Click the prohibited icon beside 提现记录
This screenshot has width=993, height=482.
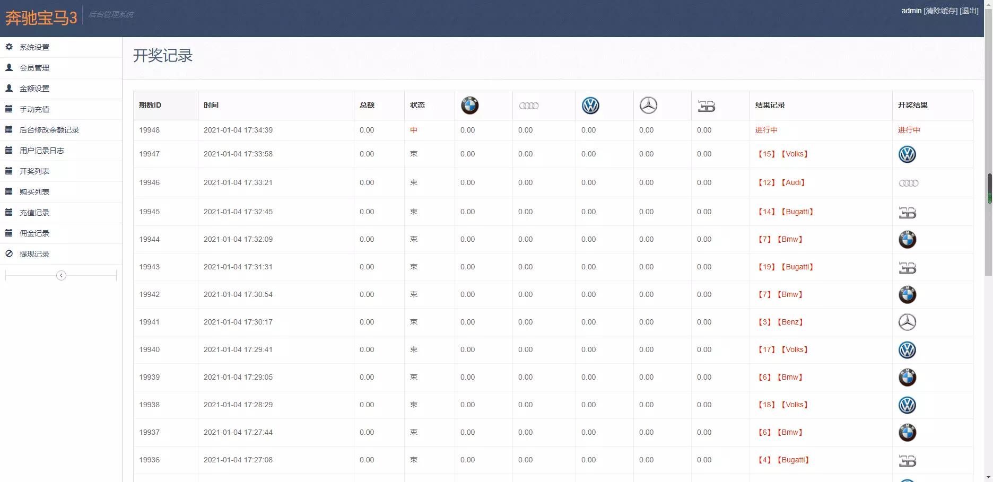click(x=9, y=254)
